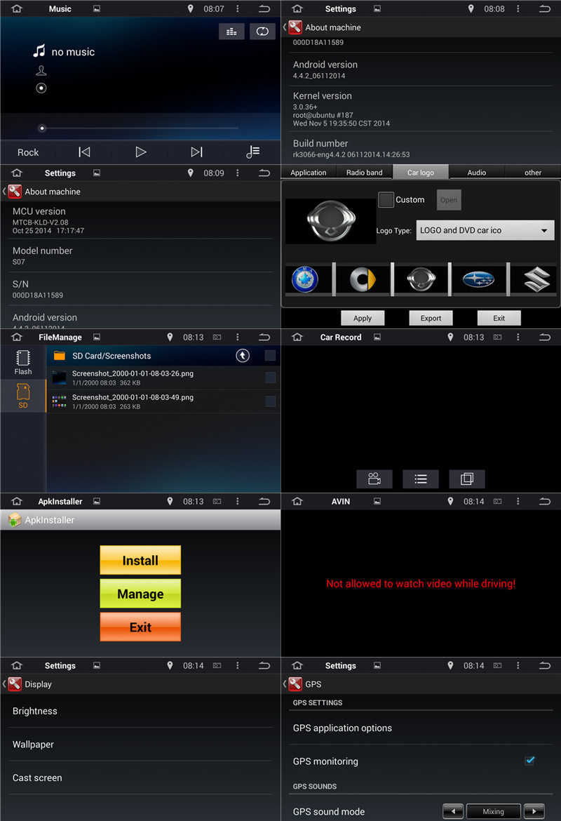Open the music playlist icon
This screenshot has width=561, height=821.
point(253,152)
